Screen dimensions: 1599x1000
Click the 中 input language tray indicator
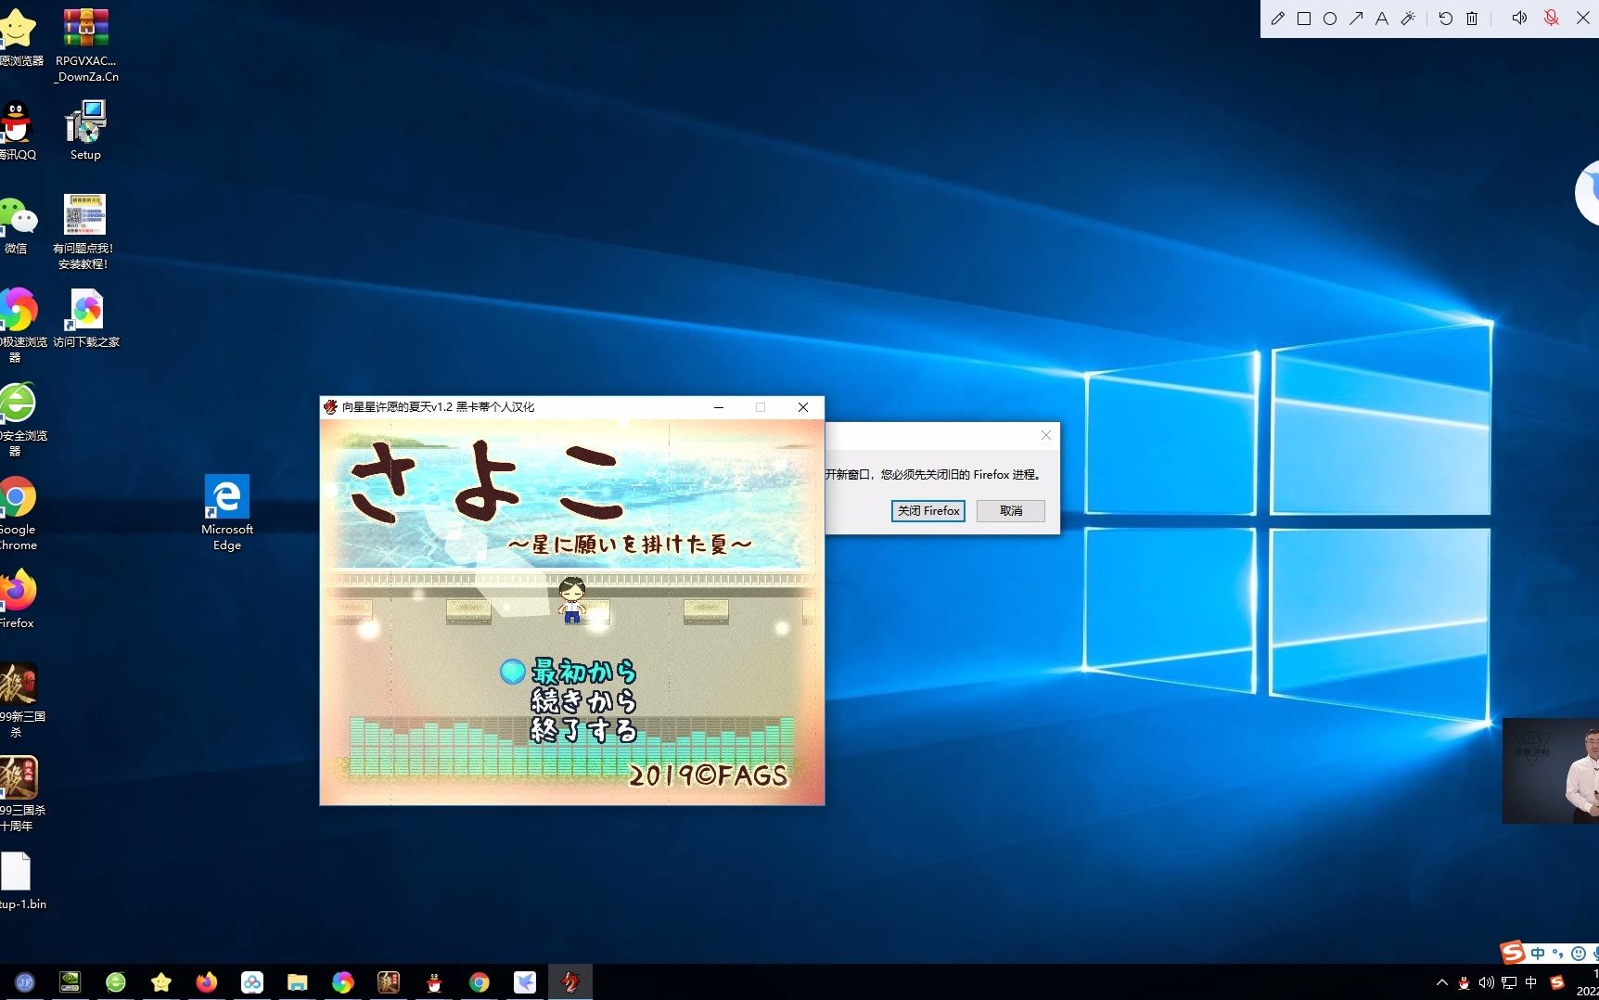pyautogui.click(x=1531, y=982)
